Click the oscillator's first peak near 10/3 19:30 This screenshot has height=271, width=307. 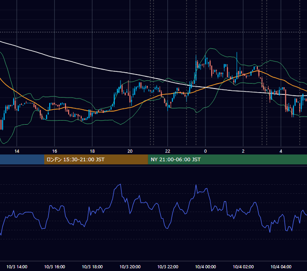coord(120,184)
